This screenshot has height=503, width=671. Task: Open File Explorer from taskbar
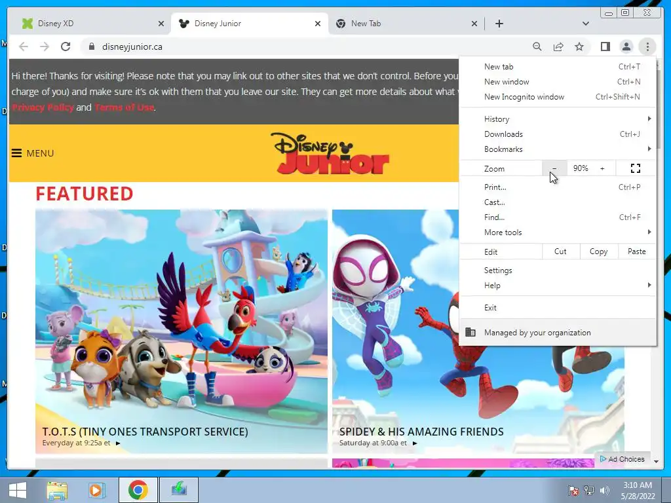tap(57, 490)
